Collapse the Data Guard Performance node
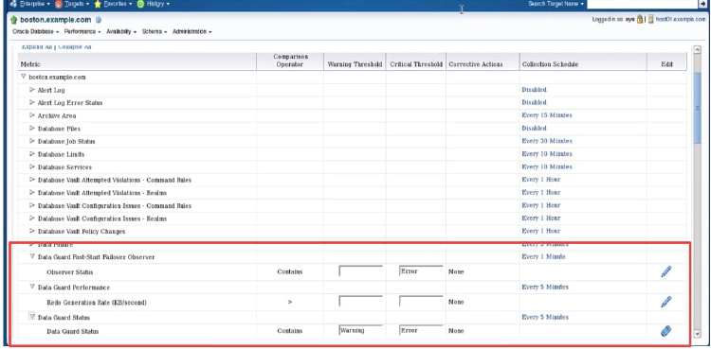Image resolution: width=711 pixels, height=349 pixels. point(32,287)
